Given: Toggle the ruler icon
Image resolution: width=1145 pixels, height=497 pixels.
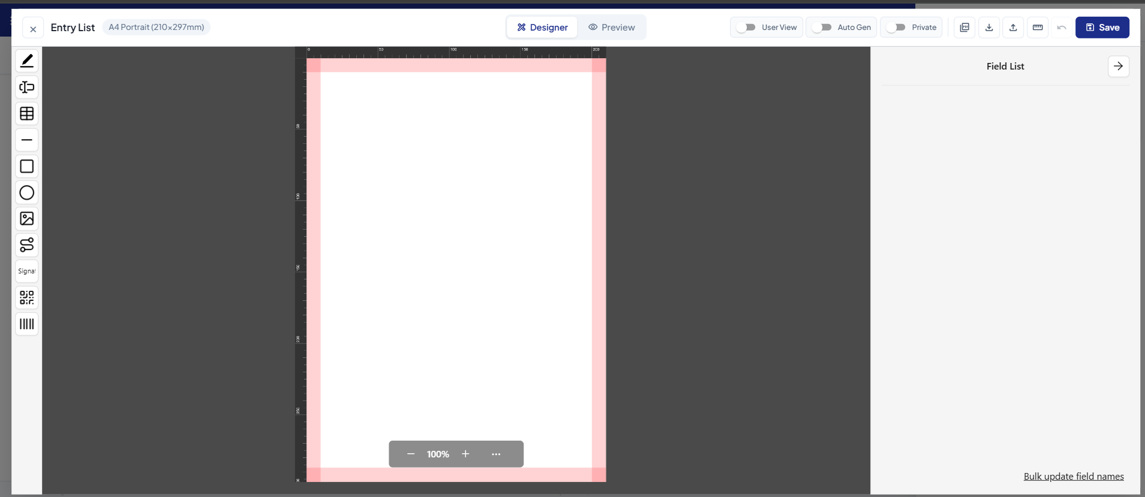Looking at the screenshot, I should (x=1038, y=28).
